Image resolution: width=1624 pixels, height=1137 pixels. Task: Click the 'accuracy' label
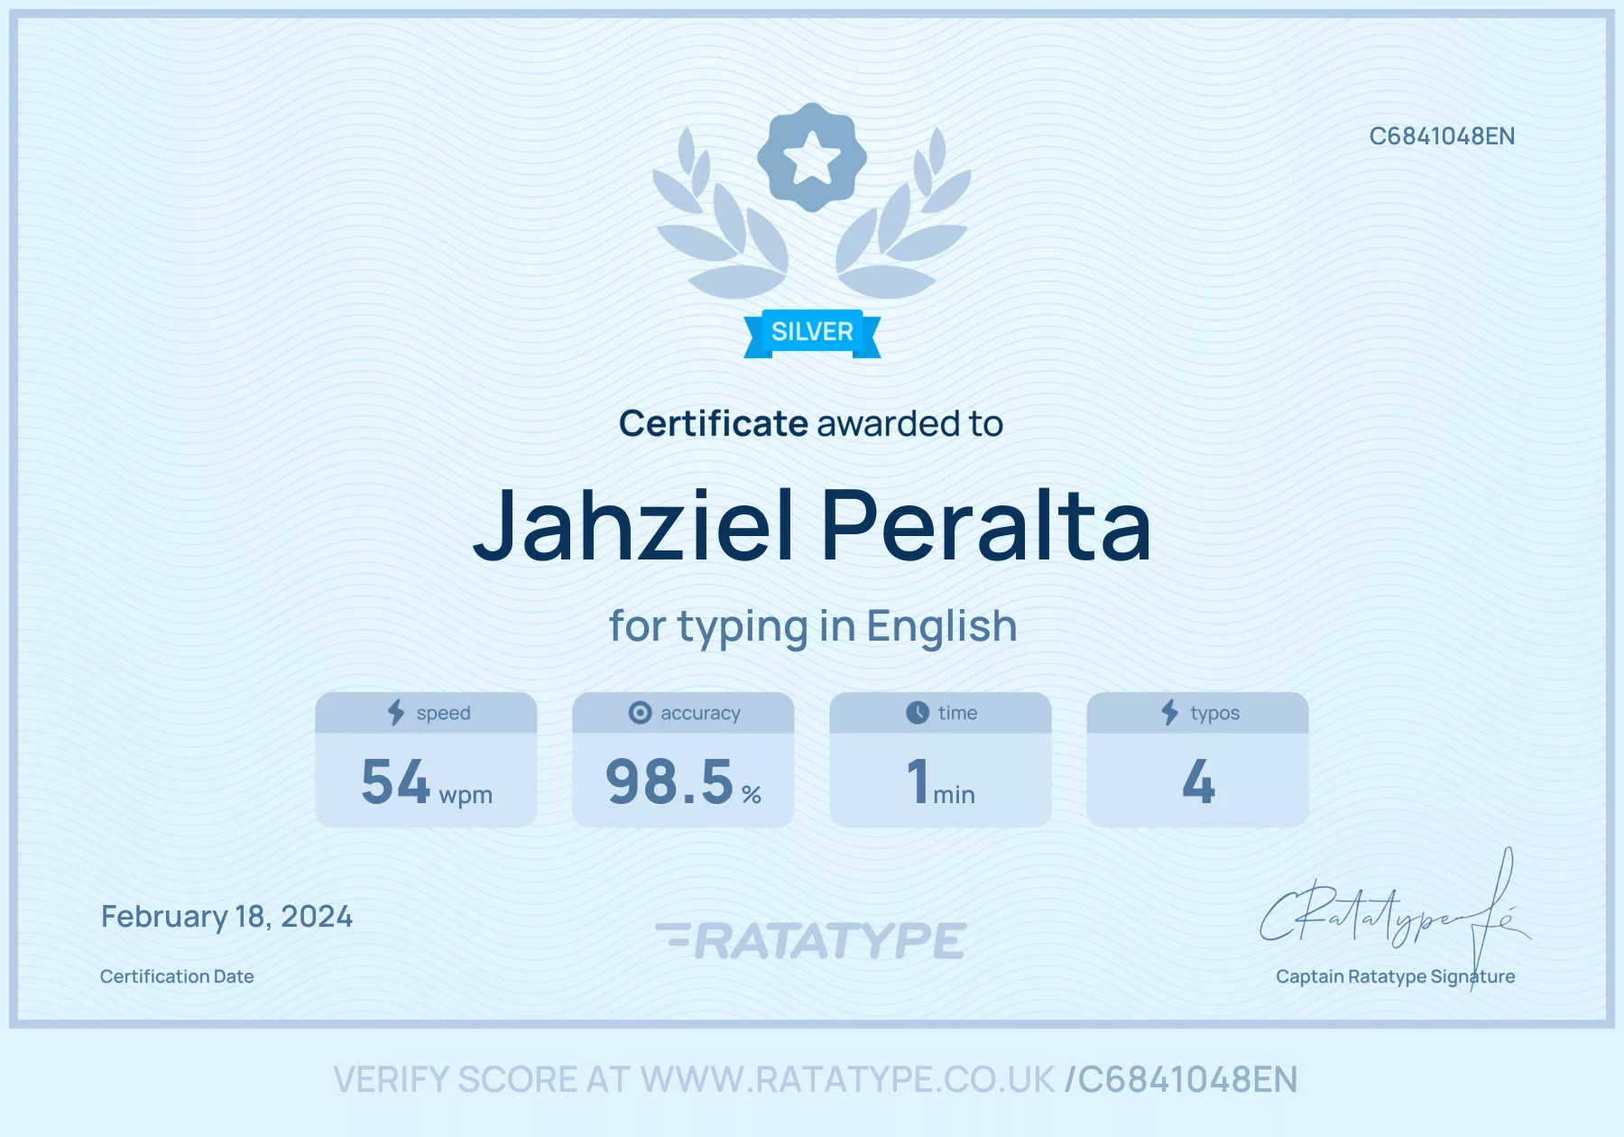[700, 713]
